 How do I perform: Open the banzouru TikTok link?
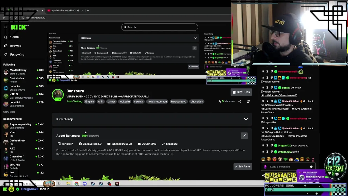170,144
